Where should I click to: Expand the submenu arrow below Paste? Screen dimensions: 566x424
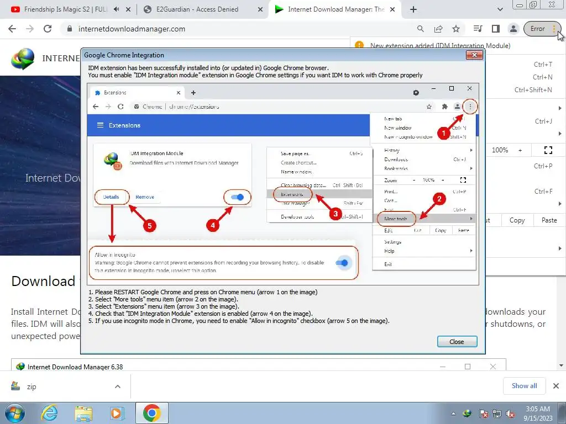point(560,248)
